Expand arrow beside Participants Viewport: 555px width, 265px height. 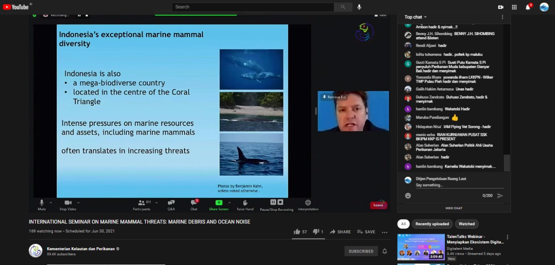(156, 202)
